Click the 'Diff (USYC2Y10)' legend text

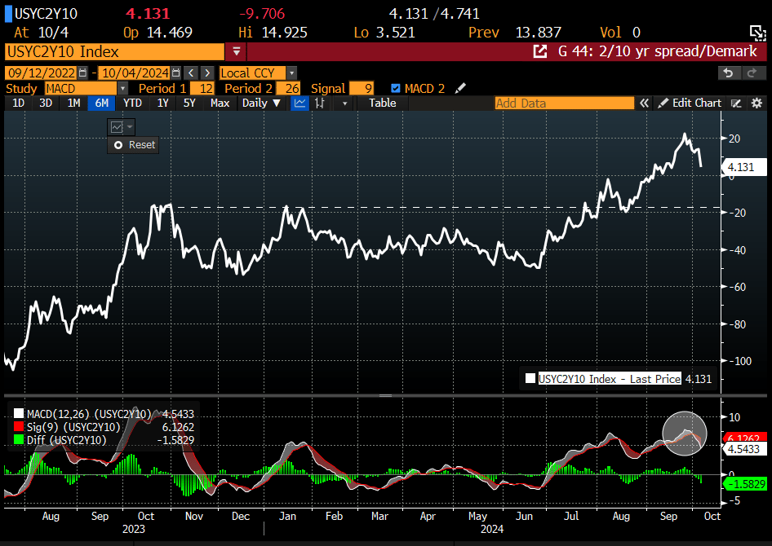pos(66,440)
